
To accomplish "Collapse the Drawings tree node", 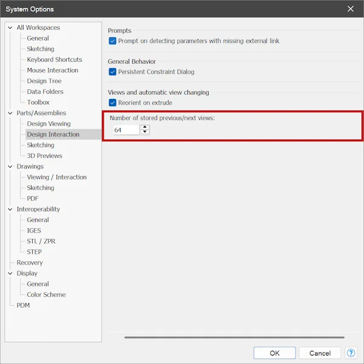I will tap(10, 166).
